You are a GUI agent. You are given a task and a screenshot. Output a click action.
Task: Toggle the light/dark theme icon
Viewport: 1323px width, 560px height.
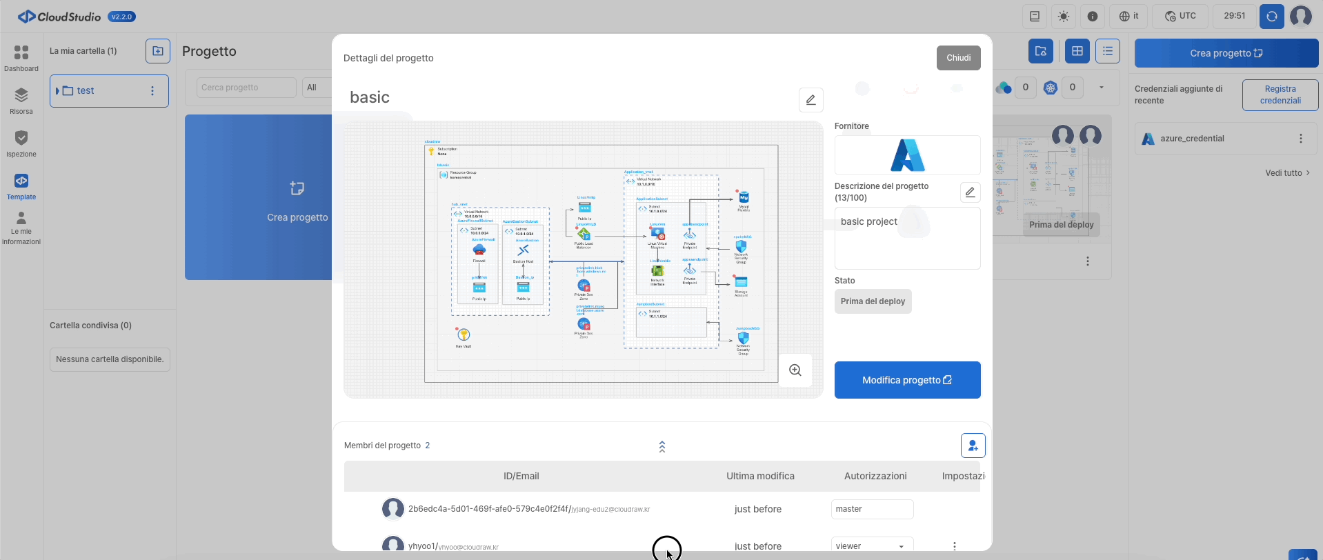[x=1064, y=17]
